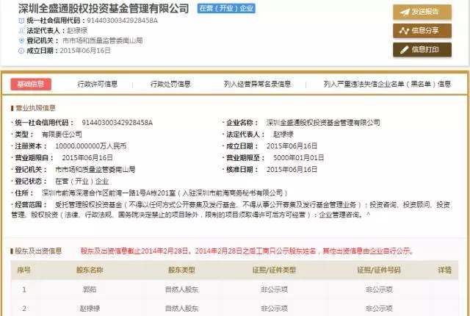Open the 行政处罚信息 tab
This screenshot has height=316, width=470.
(x=170, y=84)
